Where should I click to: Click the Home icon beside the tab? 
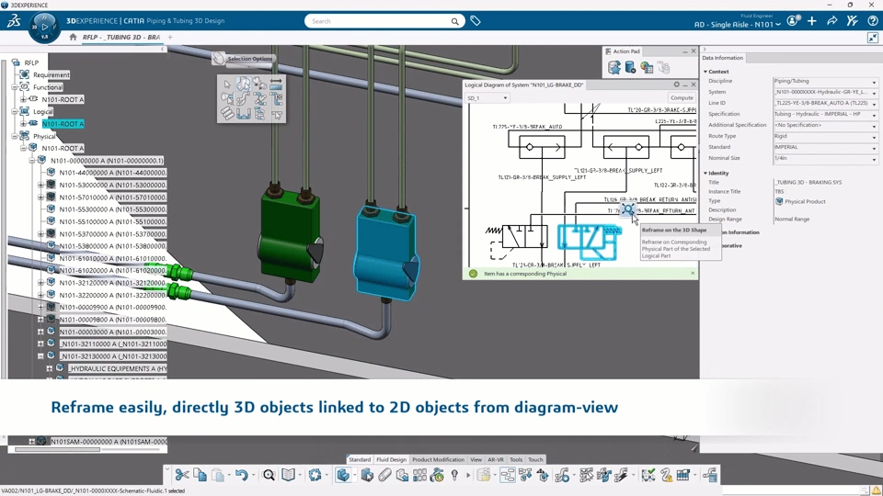[x=73, y=37]
